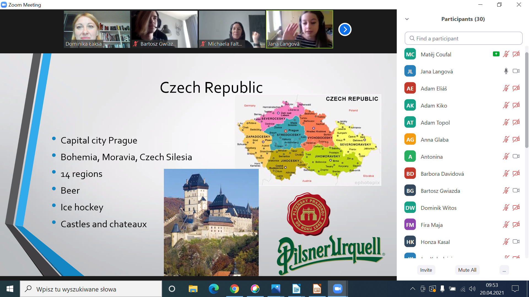Screen dimensions: 529x297
Task: Select Michaela Falt's video thumbnail
Action: point(232,29)
